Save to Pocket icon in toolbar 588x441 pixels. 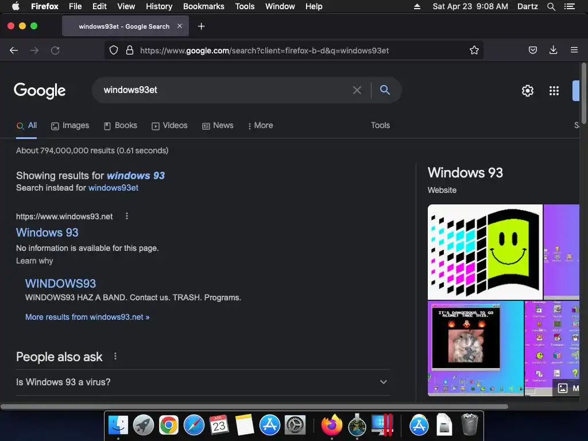tap(532, 51)
